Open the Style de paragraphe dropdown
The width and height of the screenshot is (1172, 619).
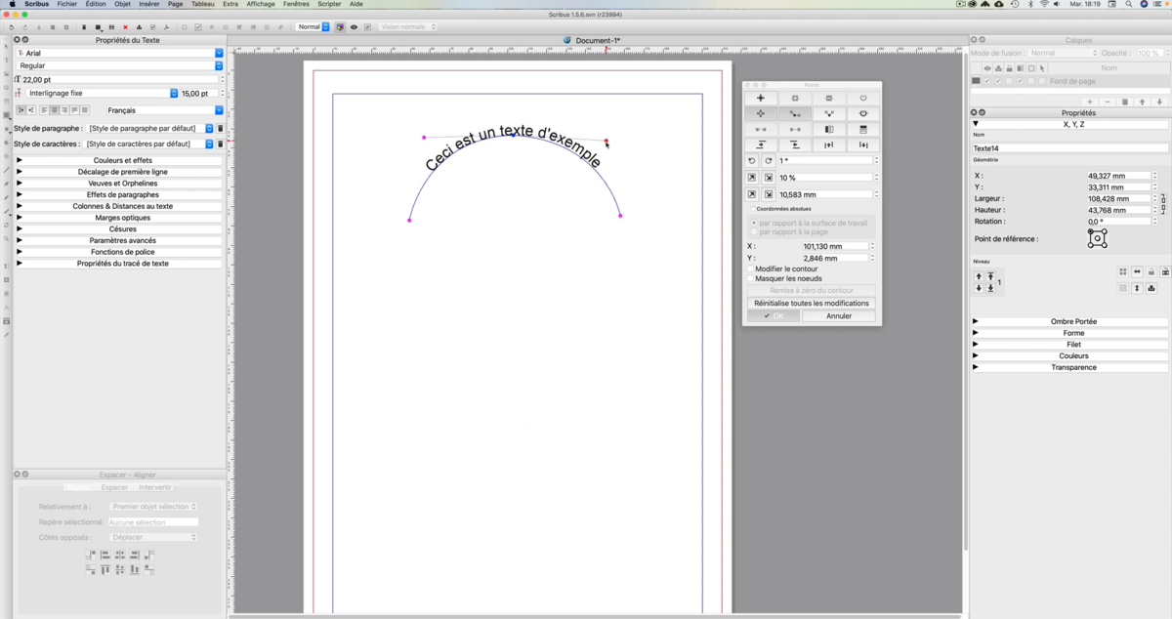click(x=208, y=129)
